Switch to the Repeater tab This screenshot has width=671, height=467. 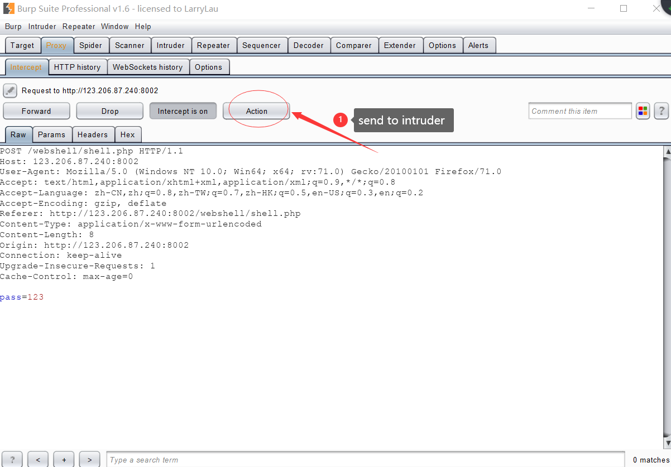(214, 45)
